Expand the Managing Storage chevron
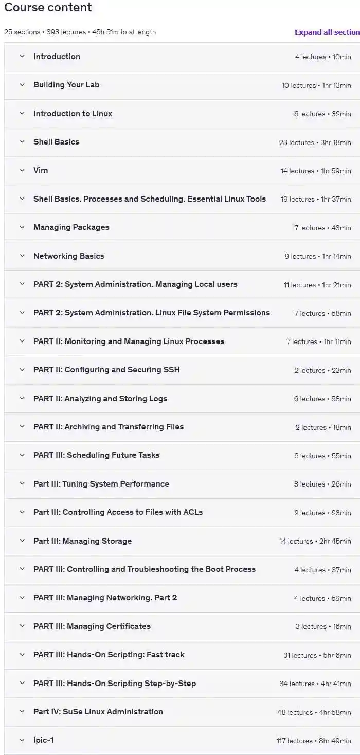Screen dimensions: 360x755 (x=22, y=541)
